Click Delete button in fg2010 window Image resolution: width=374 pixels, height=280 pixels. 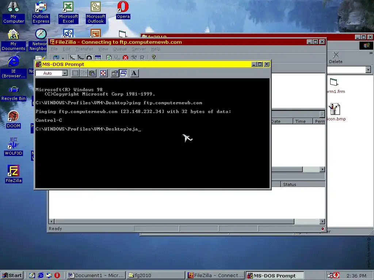click(x=336, y=58)
